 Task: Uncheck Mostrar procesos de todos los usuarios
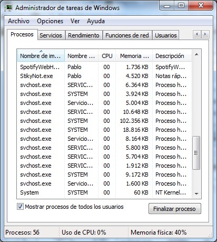(x=20, y=207)
